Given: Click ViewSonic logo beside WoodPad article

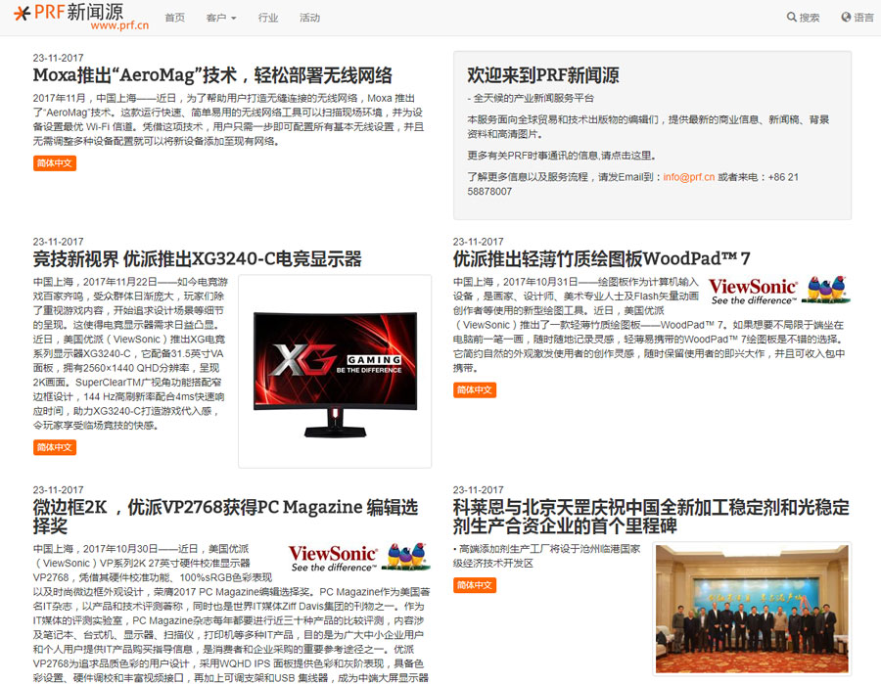Looking at the screenshot, I should [x=778, y=291].
